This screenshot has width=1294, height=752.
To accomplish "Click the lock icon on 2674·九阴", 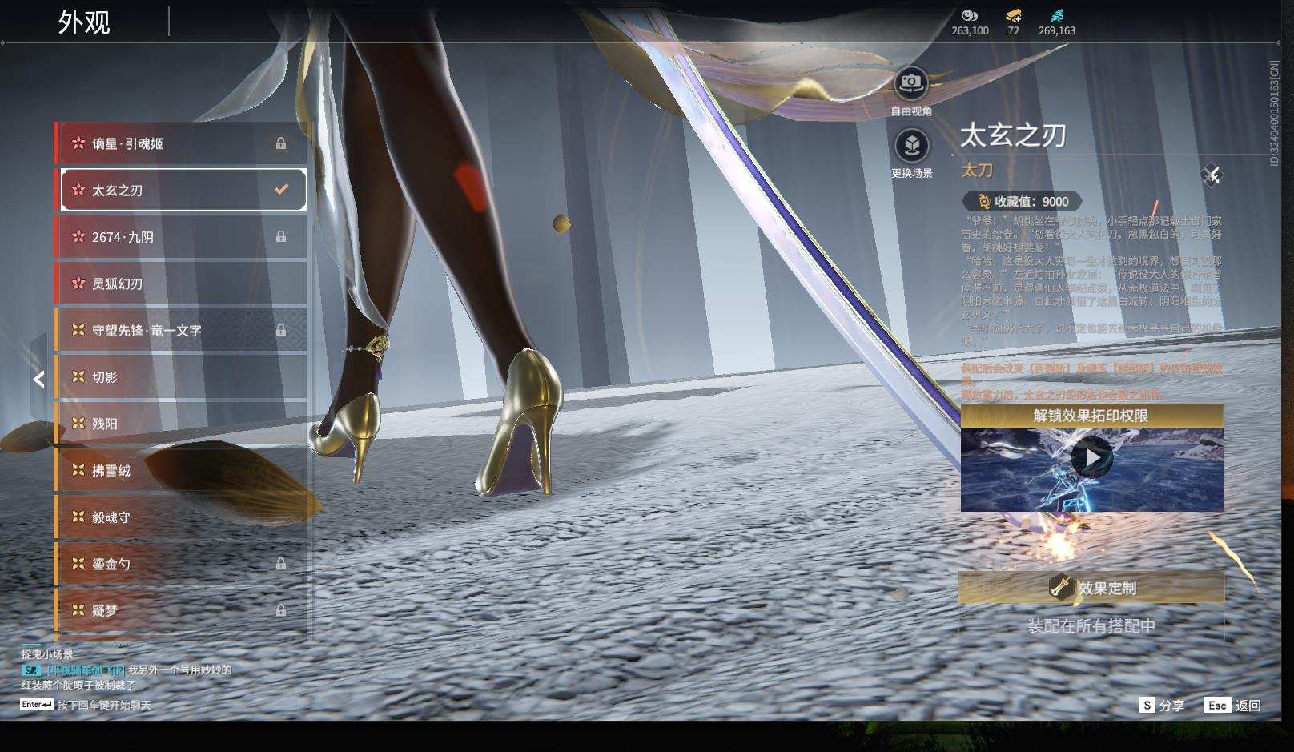I will pyautogui.click(x=281, y=237).
